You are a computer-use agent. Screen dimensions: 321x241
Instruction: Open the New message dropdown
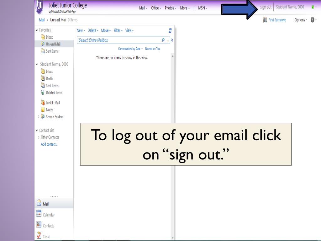(81, 30)
